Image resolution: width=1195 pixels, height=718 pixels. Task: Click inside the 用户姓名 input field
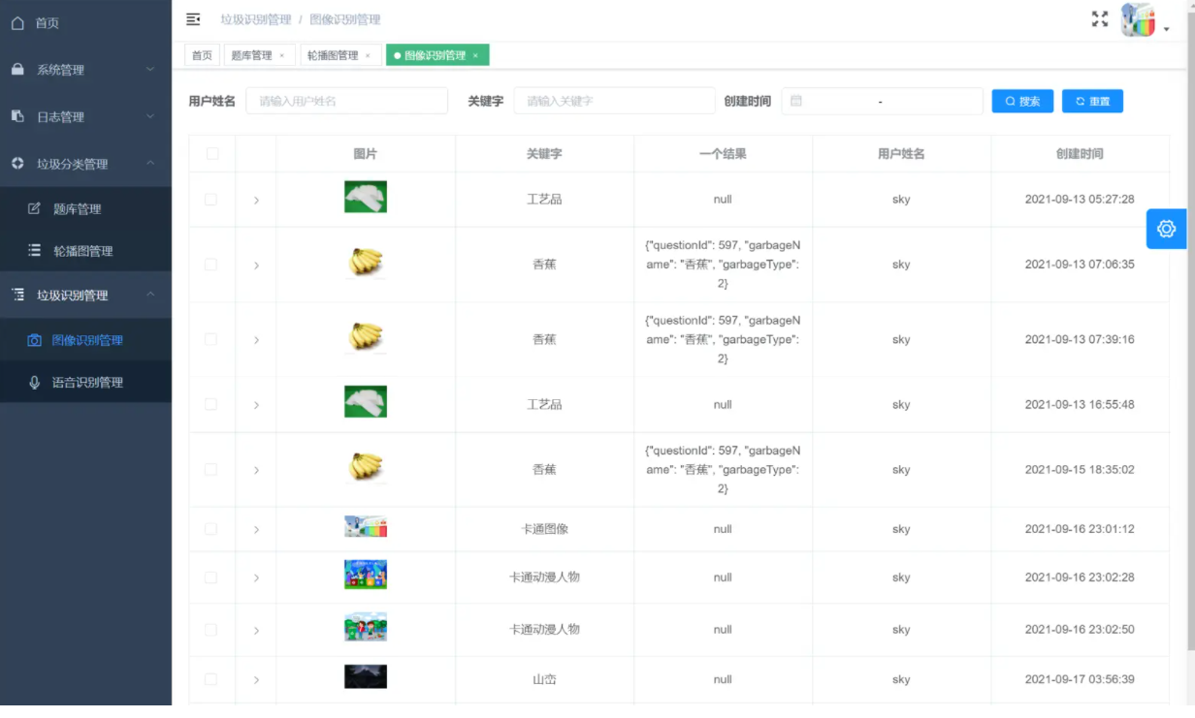(x=347, y=100)
